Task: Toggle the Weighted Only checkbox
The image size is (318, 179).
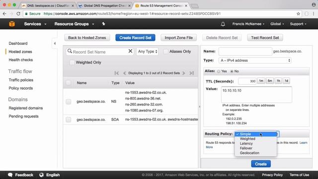Action: click(72, 63)
